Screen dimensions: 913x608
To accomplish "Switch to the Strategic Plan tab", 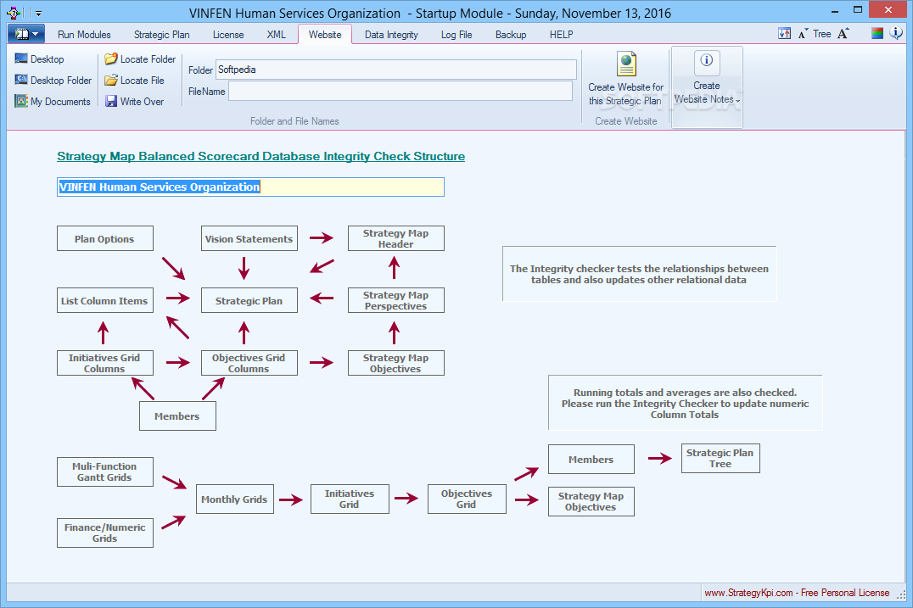I will coord(161,34).
